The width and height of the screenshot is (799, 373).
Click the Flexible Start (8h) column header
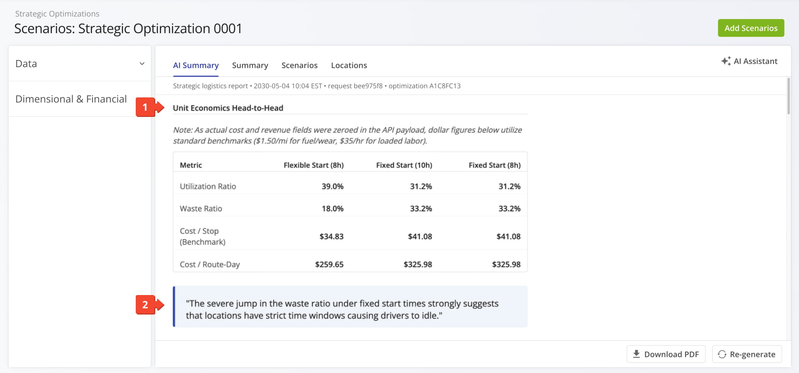[x=314, y=165]
